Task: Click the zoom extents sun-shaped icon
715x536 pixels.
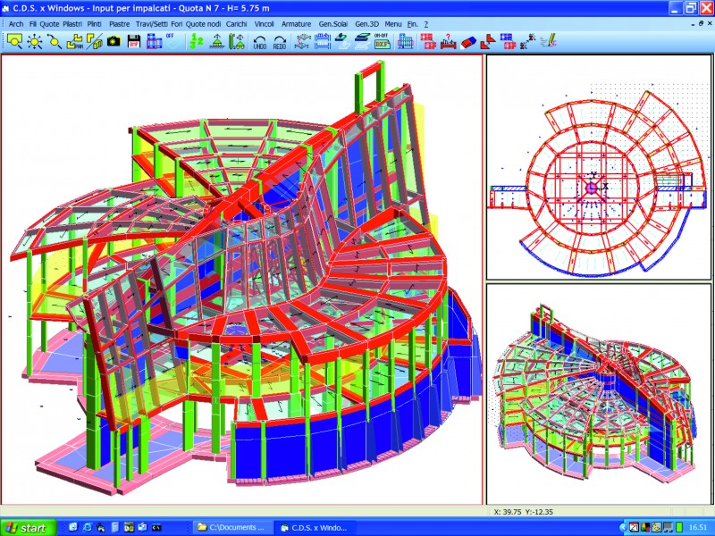Action: click(x=35, y=40)
